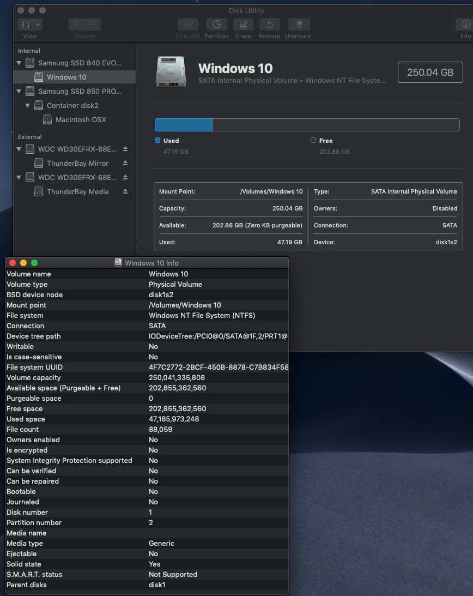Open the Info toolbar button
This screenshot has width=473, height=596.
point(465,25)
